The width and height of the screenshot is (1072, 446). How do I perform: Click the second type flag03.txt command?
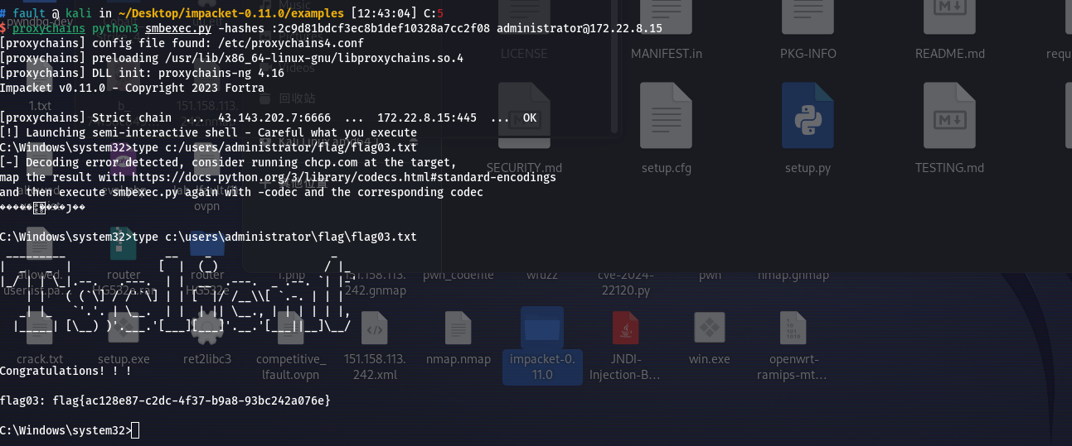(x=274, y=237)
